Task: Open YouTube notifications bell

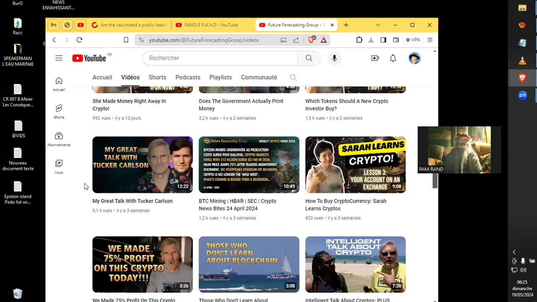Action: (393, 58)
